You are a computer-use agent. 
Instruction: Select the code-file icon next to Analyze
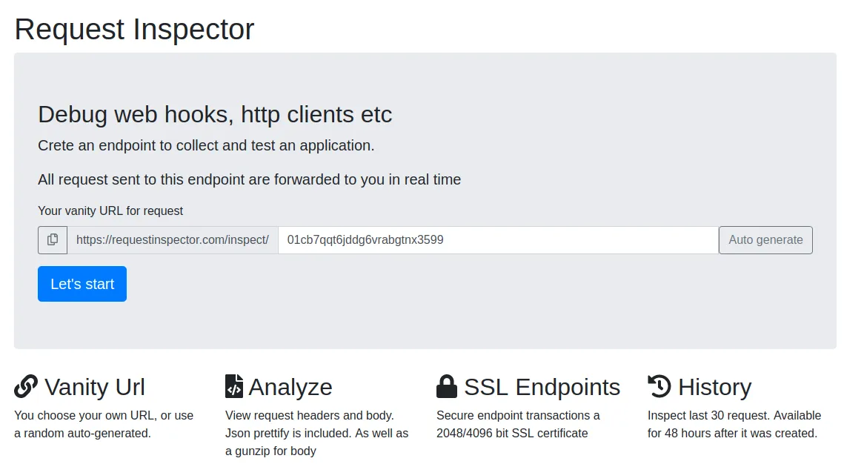(233, 386)
